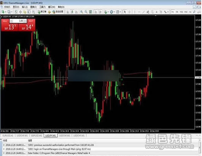Select the cursor arrow tool
The height and width of the screenshot is (156, 202).
click(125, 12)
